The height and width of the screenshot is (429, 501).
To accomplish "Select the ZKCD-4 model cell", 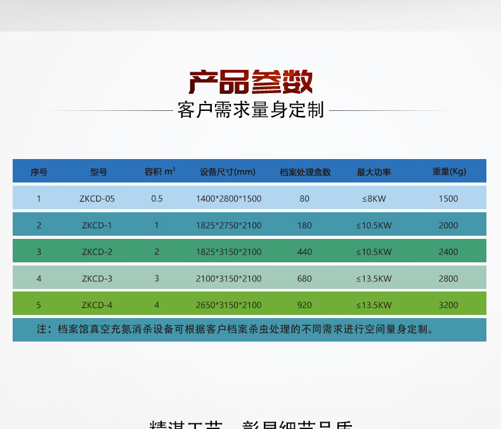I will click(97, 305).
